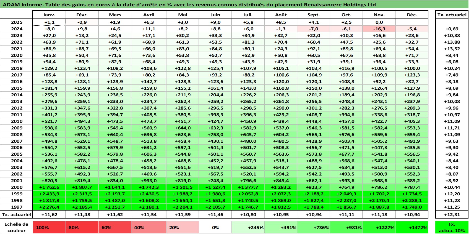Click the -20% light pink swatch
Viewport: 469px width, 234px height.
(183, 227)
